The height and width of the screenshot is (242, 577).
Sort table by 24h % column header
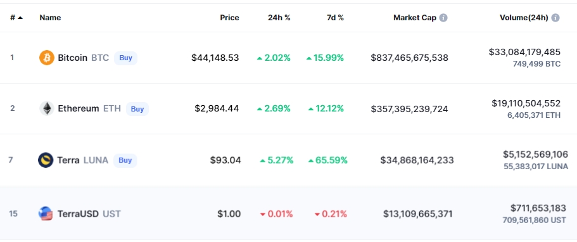click(x=279, y=18)
